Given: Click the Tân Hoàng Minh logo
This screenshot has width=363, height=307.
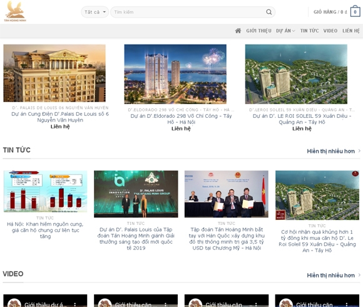Looking at the screenshot, I should [x=15, y=11].
